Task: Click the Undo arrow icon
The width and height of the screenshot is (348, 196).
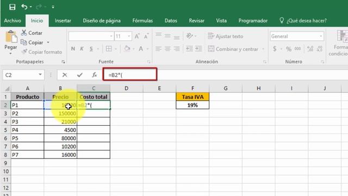Action: pyautogui.click(x=24, y=7)
